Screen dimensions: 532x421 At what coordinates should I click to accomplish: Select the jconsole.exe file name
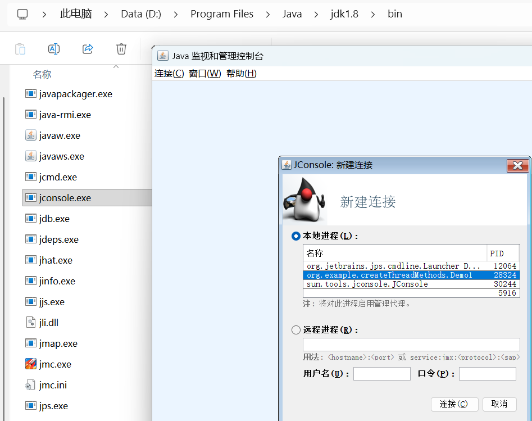65,198
